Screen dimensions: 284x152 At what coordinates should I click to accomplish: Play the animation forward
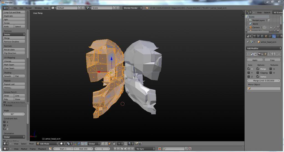125,149
